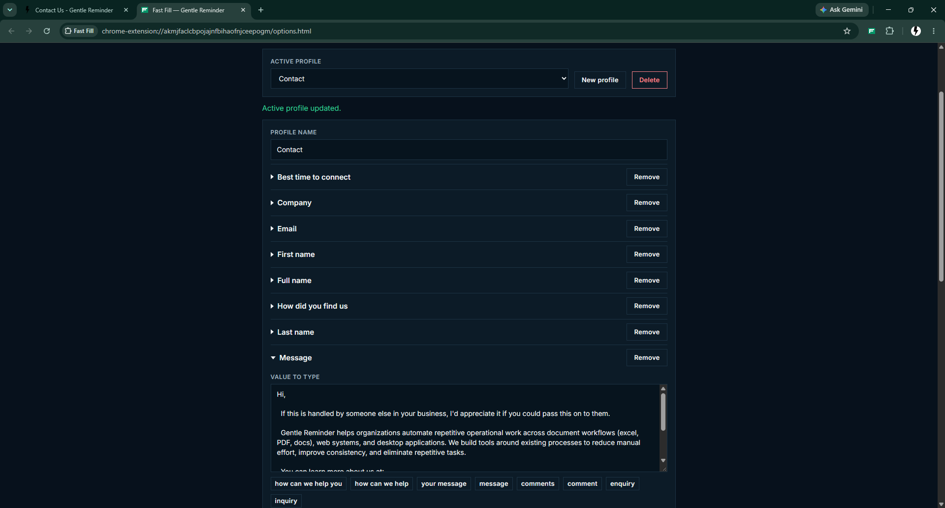Click the address bar URL
This screenshot has width=945, height=508.
pos(207,31)
